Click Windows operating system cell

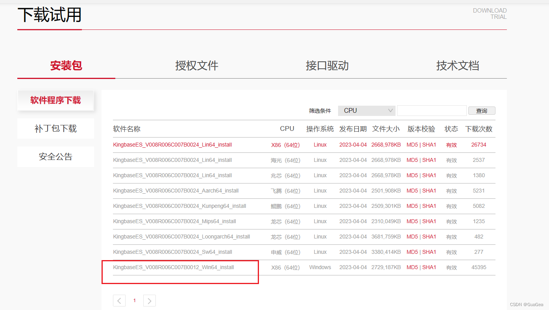coord(320,267)
